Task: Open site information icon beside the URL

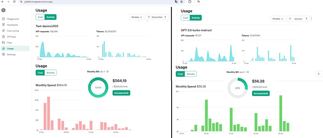Action: [x=21, y=2]
